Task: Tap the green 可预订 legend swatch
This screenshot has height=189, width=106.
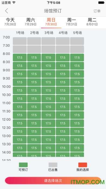Action: pyautogui.click(x=23, y=165)
